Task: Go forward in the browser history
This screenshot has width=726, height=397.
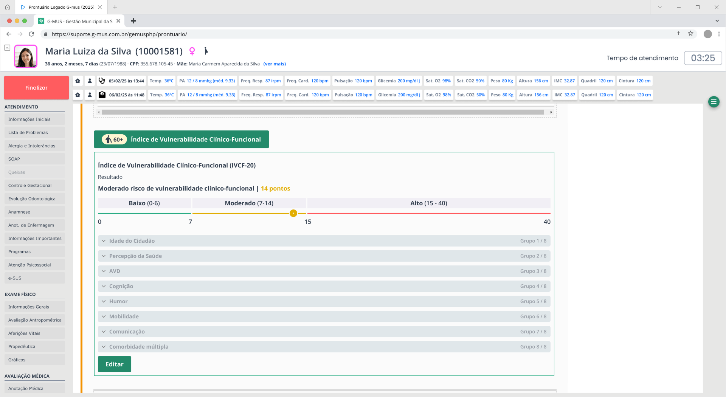Action: point(20,34)
